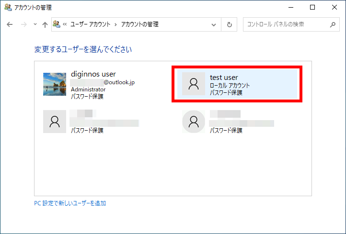
Task: Refresh the account management page
Action: point(229,24)
